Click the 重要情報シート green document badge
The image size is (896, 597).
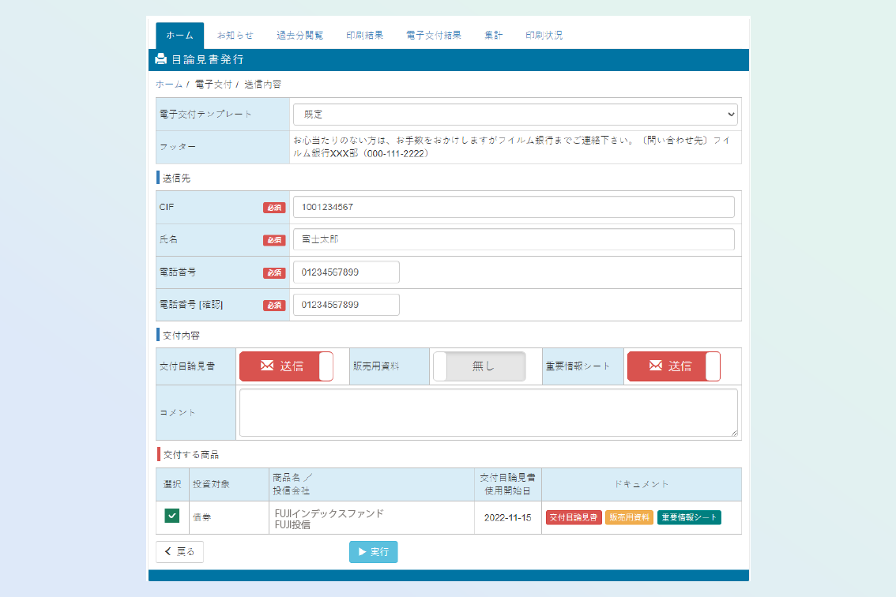click(689, 517)
